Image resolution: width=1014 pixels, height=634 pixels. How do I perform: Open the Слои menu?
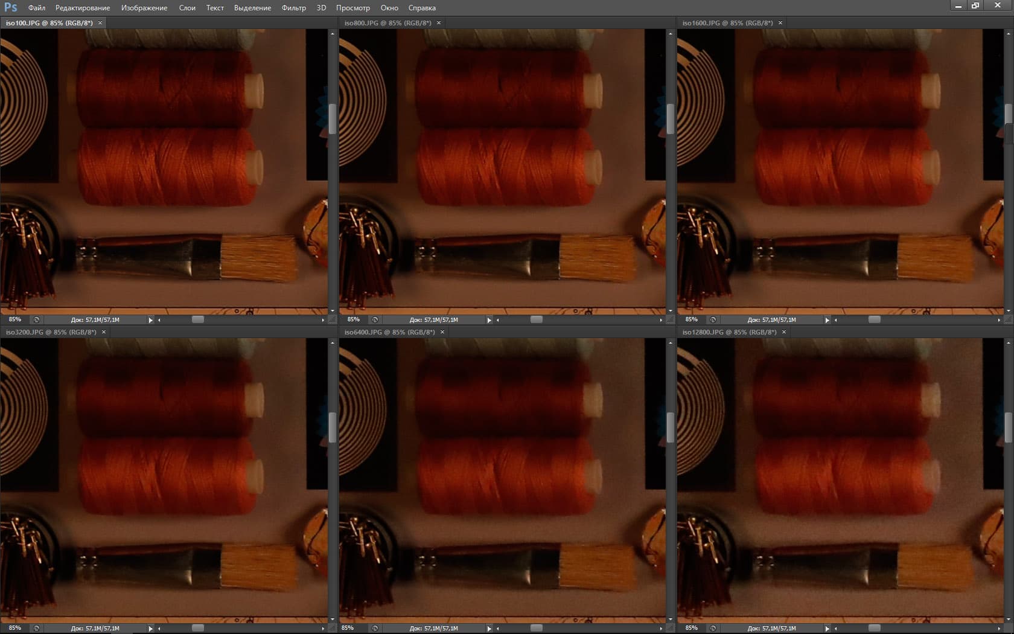click(187, 8)
